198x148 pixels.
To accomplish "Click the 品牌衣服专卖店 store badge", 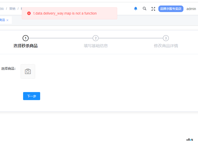I will (171, 9).
